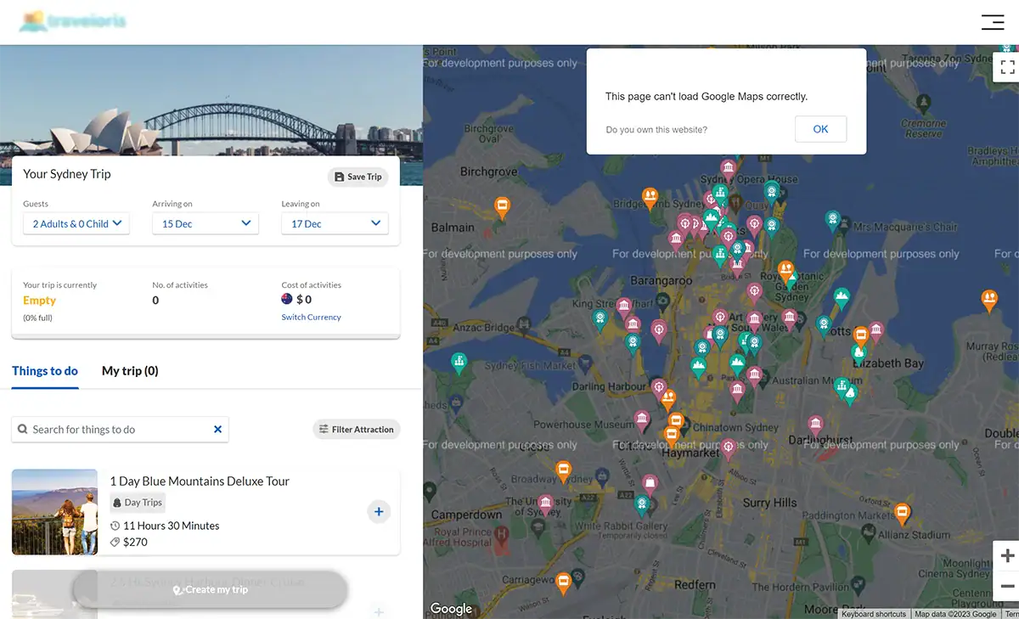Zoom out on the map
This screenshot has height=619, width=1019.
tap(1007, 586)
